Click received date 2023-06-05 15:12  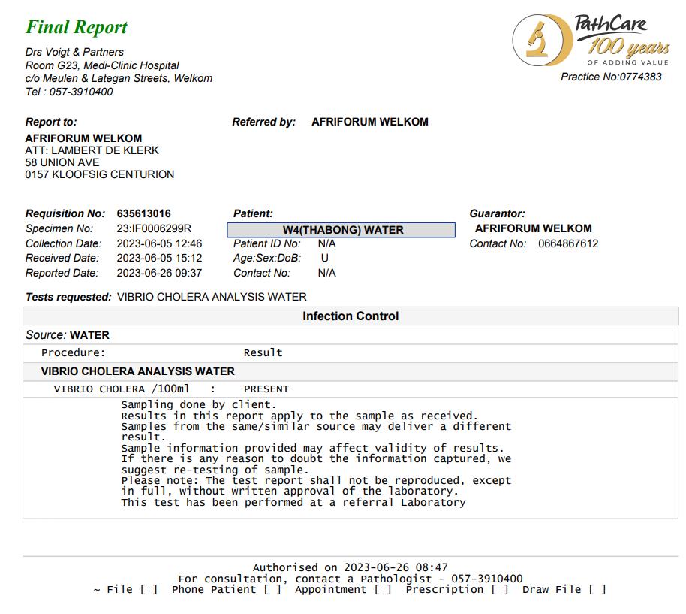point(159,258)
